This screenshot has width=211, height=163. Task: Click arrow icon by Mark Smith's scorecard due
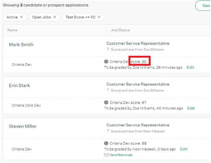108,49
